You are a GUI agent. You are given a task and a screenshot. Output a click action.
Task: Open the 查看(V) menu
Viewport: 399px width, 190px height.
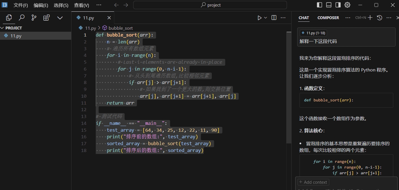point(81,5)
